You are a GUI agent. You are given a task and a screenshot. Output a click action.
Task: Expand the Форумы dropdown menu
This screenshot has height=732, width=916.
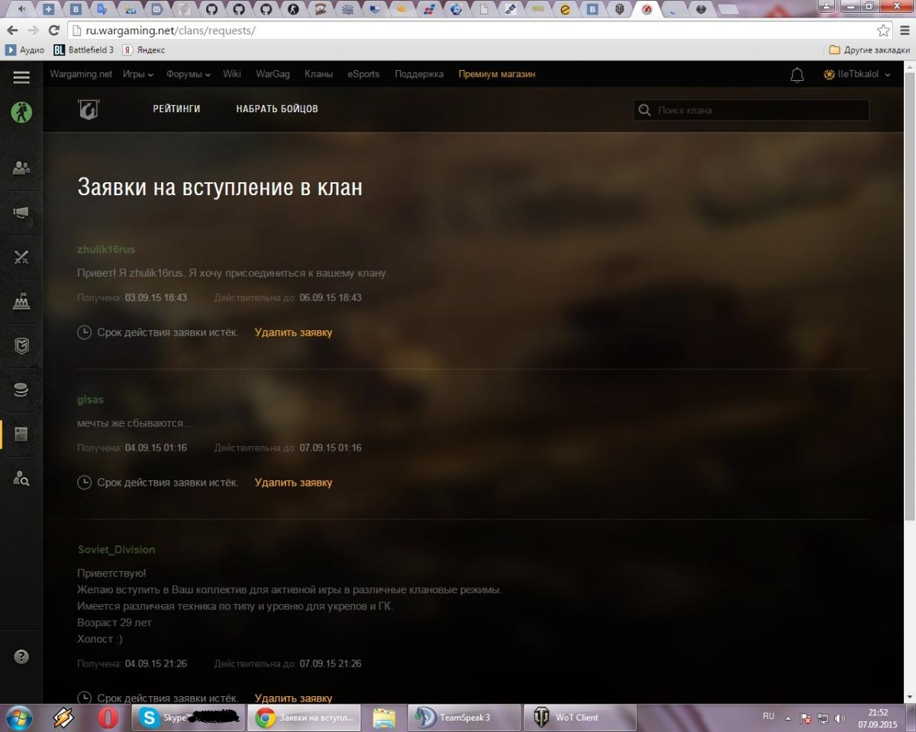[x=188, y=74]
